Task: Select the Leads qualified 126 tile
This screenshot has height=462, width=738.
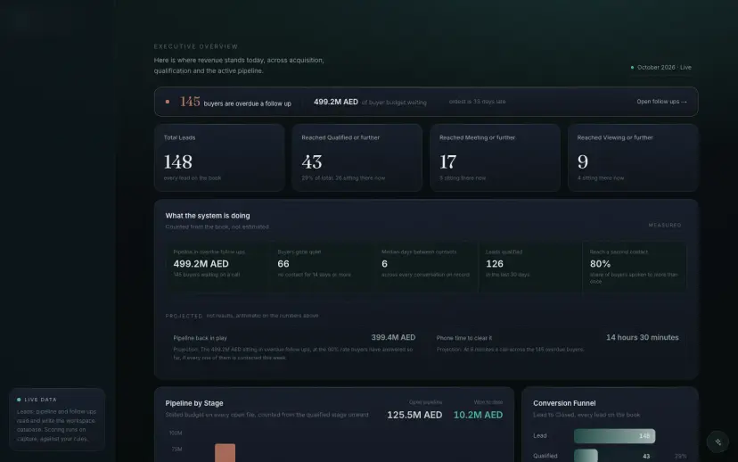Action: click(530, 267)
